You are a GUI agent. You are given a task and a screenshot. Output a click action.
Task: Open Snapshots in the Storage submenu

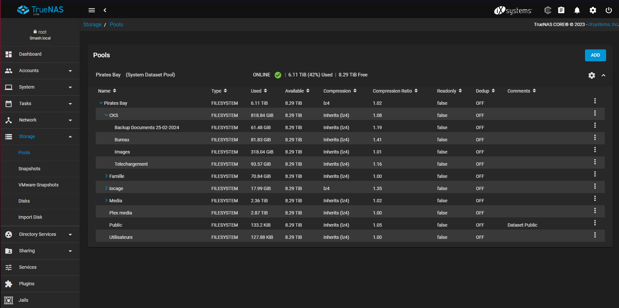coord(29,169)
